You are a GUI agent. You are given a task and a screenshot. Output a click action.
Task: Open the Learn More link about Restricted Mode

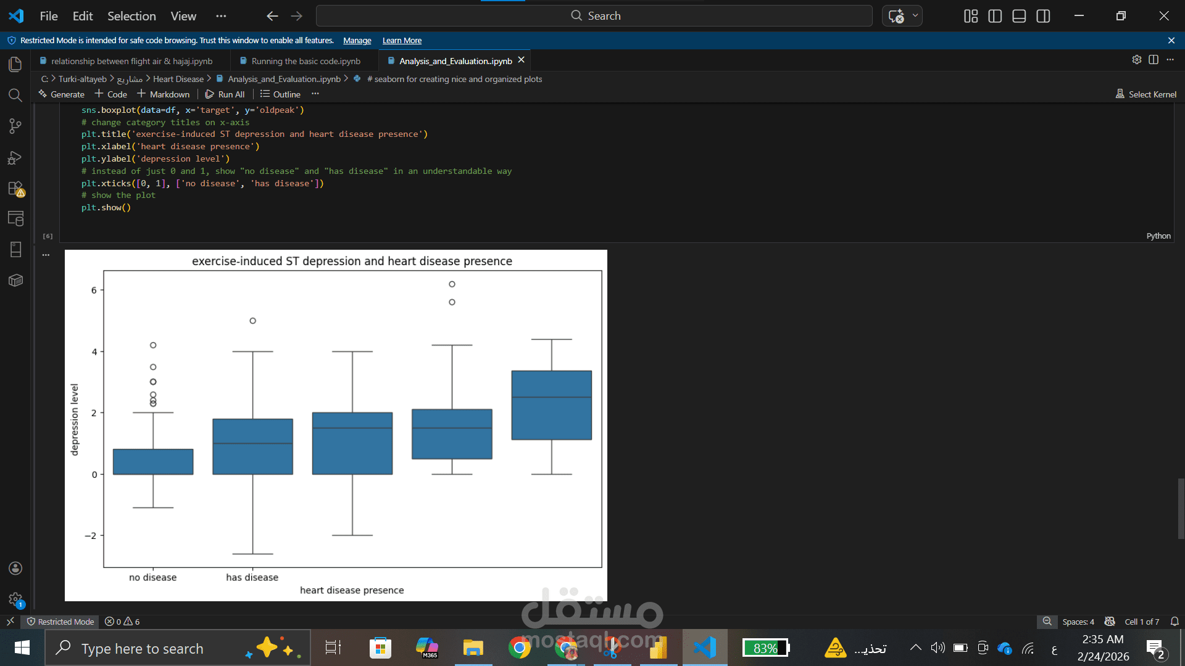point(401,40)
